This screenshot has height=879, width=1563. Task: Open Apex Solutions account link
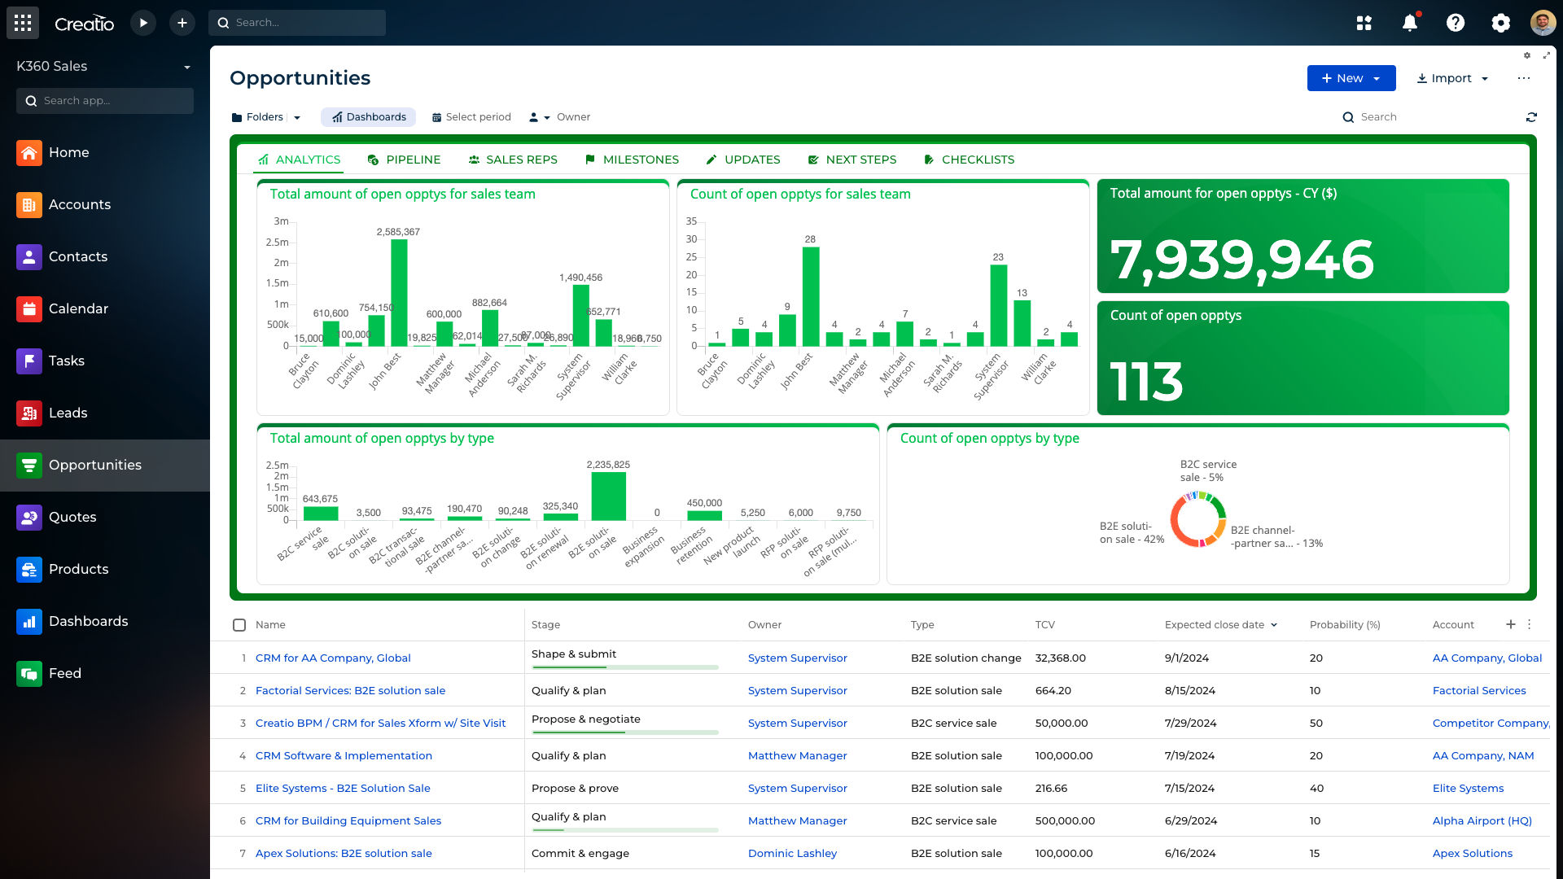click(x=1472, y=853)
